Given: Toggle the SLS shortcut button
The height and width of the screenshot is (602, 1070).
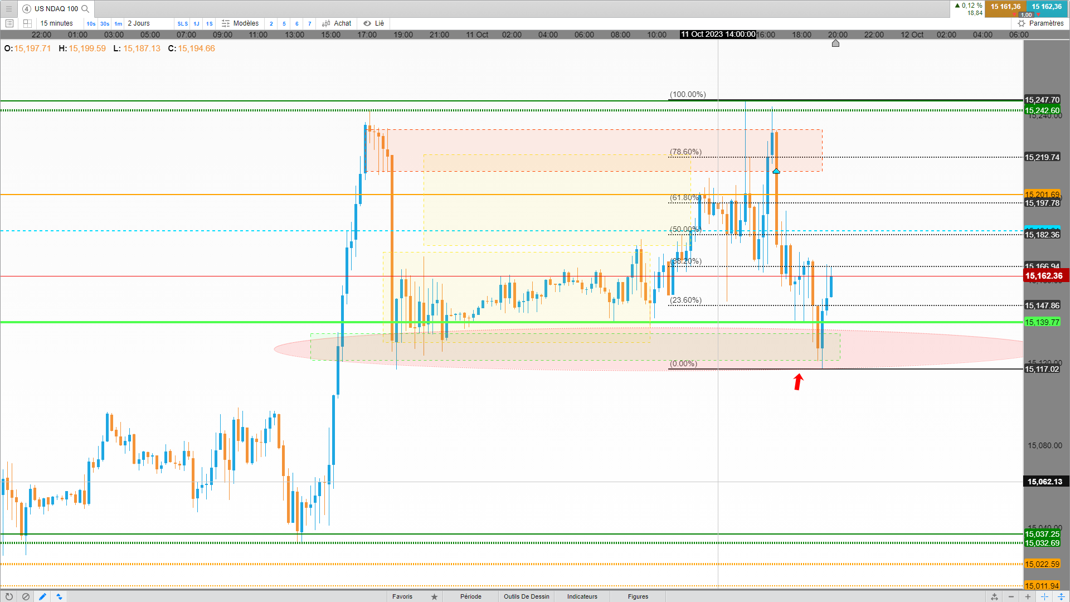Looking at the screenshot, I should 182,24.
